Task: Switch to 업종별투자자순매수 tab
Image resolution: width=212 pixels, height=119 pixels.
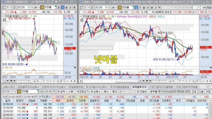Action: [x=29, y=87]
